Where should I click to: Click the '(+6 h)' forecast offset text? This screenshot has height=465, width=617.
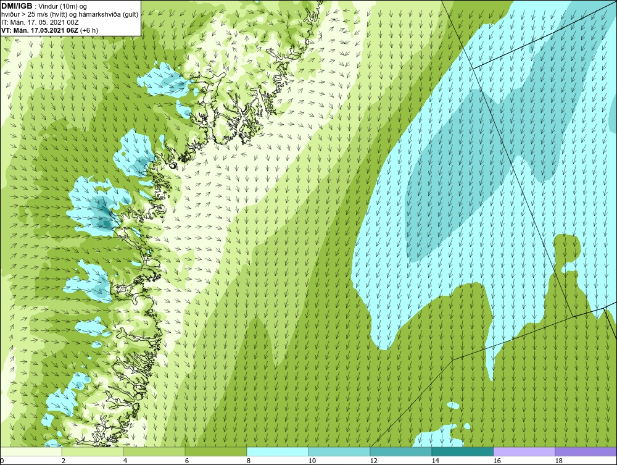89,30
